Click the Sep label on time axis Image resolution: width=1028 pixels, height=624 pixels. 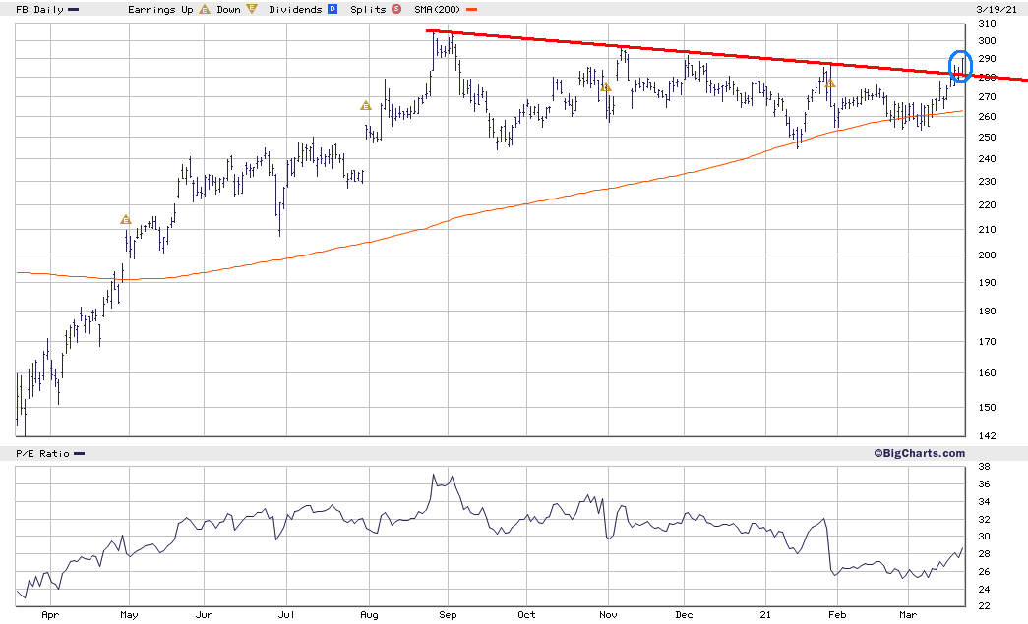448,615
